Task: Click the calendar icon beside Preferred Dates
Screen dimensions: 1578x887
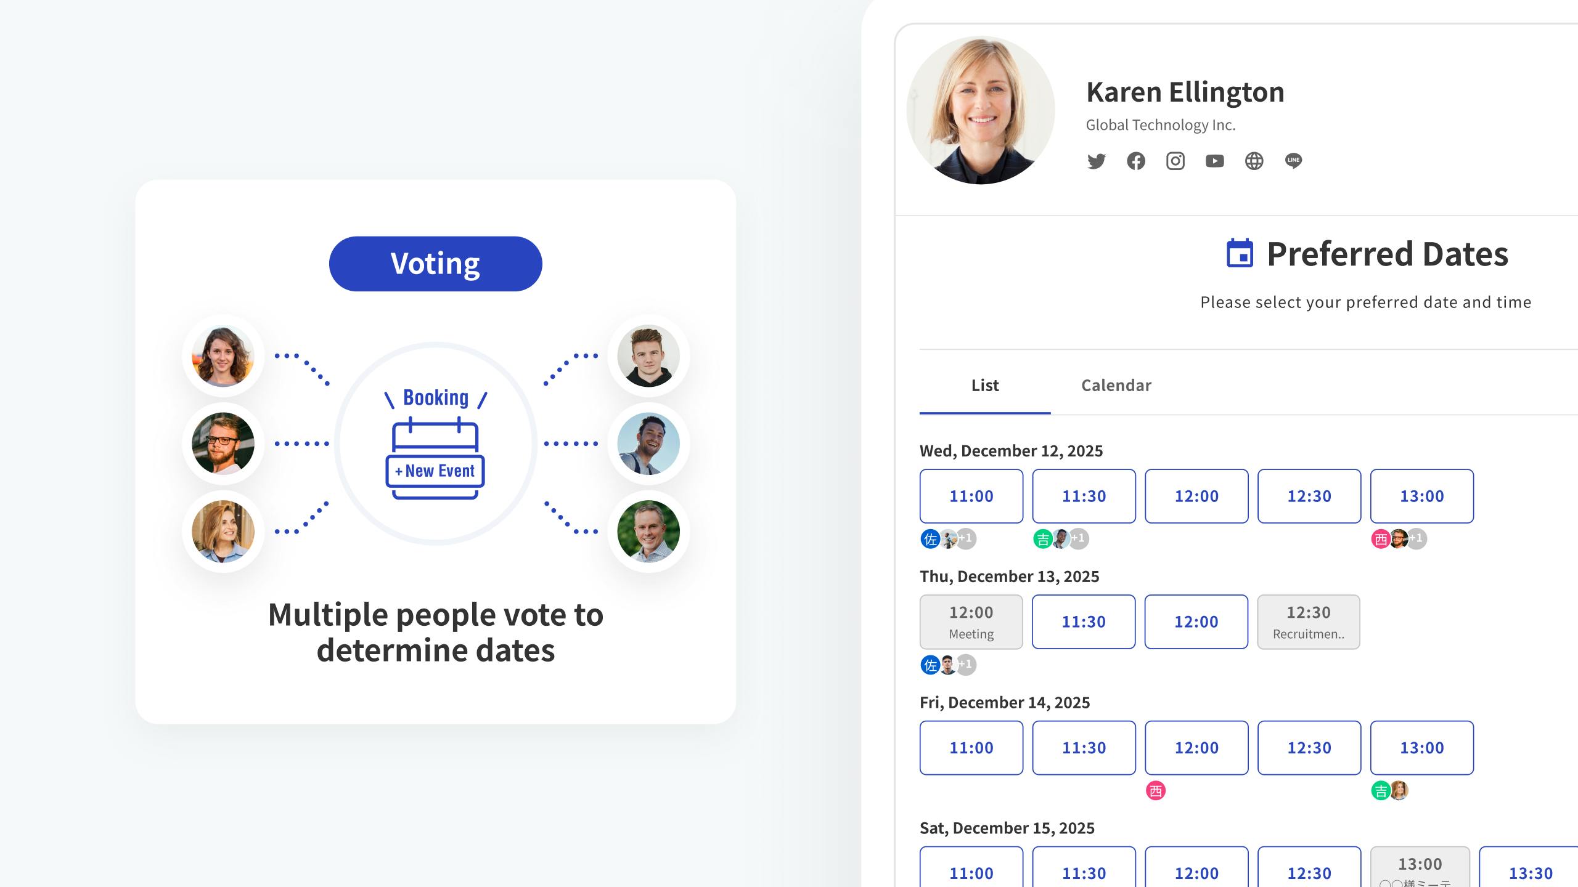Action: (x=1240, y=253)
